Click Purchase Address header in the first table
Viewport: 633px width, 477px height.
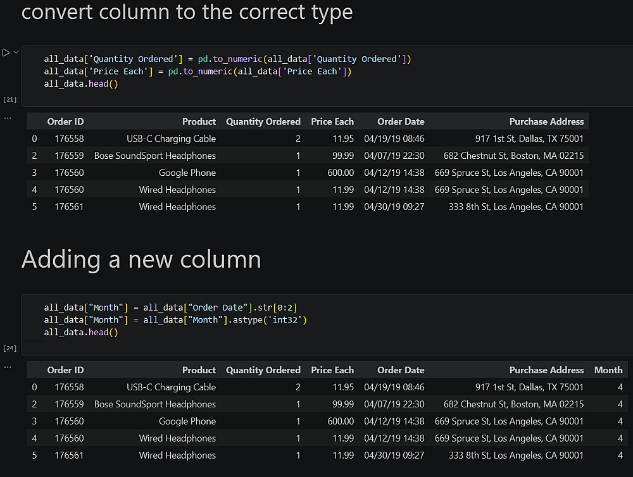tap(546, 121)
